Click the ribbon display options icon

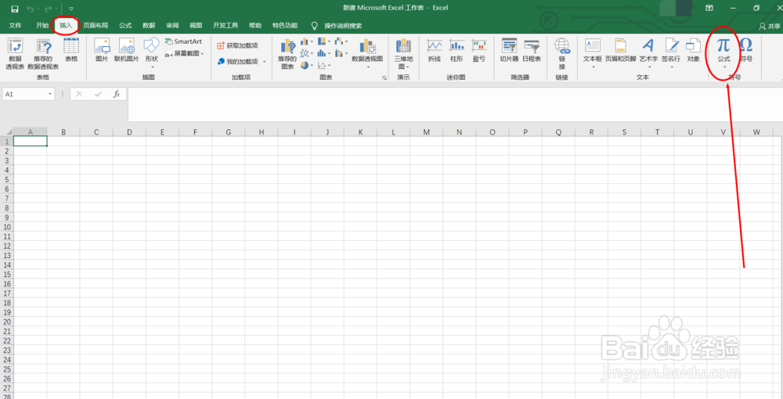point(709,8)
